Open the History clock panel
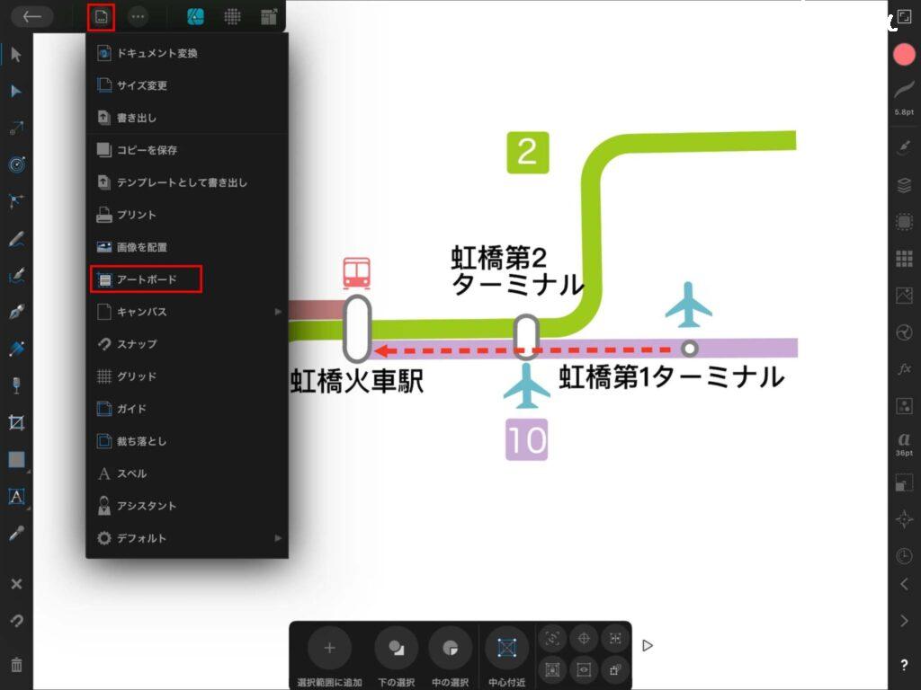The image size is (921, 690). pos(904,556)
